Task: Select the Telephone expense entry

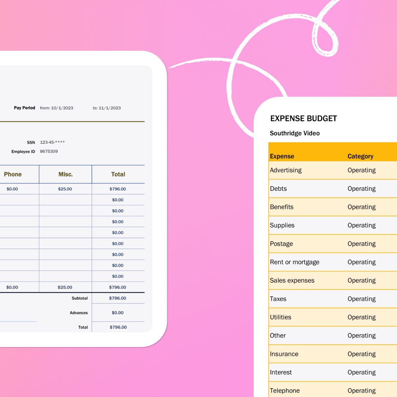Action: (285, 391)
